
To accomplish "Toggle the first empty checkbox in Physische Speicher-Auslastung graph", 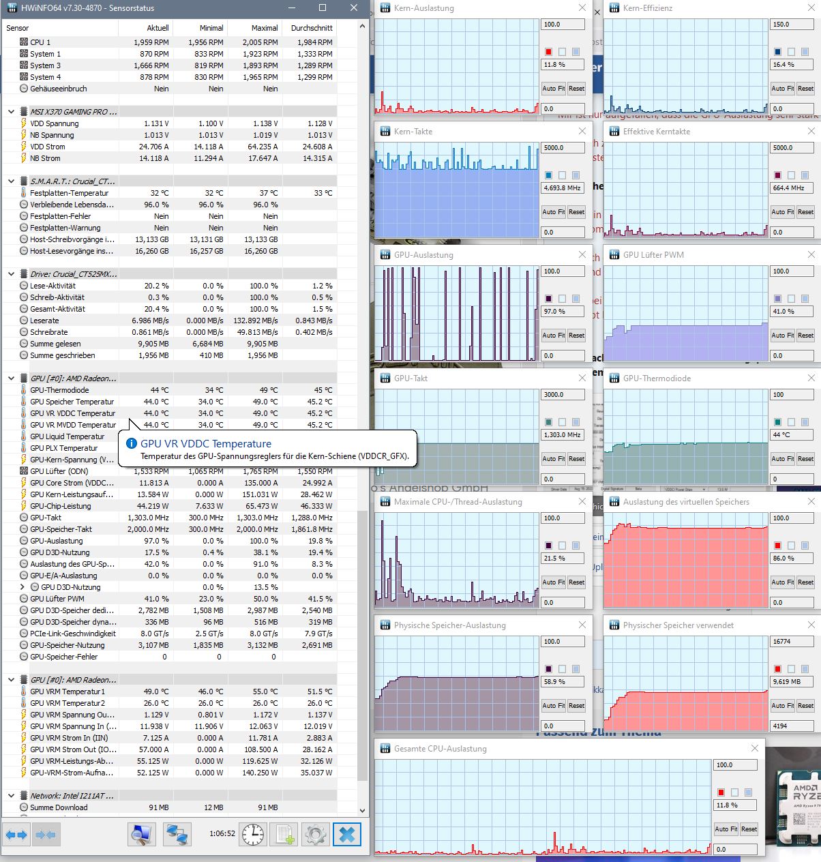I will pos(562,669).
